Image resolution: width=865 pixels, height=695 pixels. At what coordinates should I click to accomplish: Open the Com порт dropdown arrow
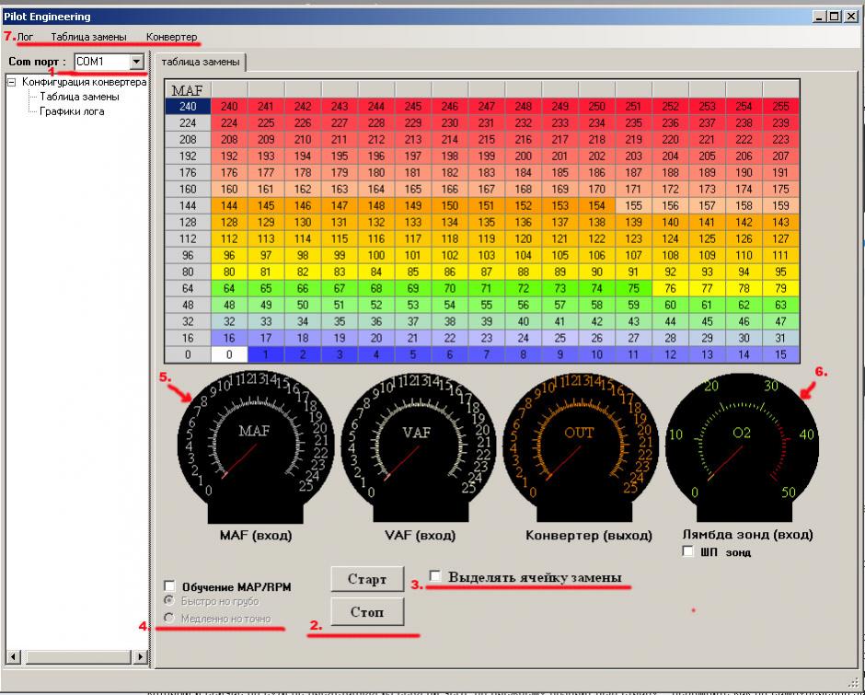137,62
